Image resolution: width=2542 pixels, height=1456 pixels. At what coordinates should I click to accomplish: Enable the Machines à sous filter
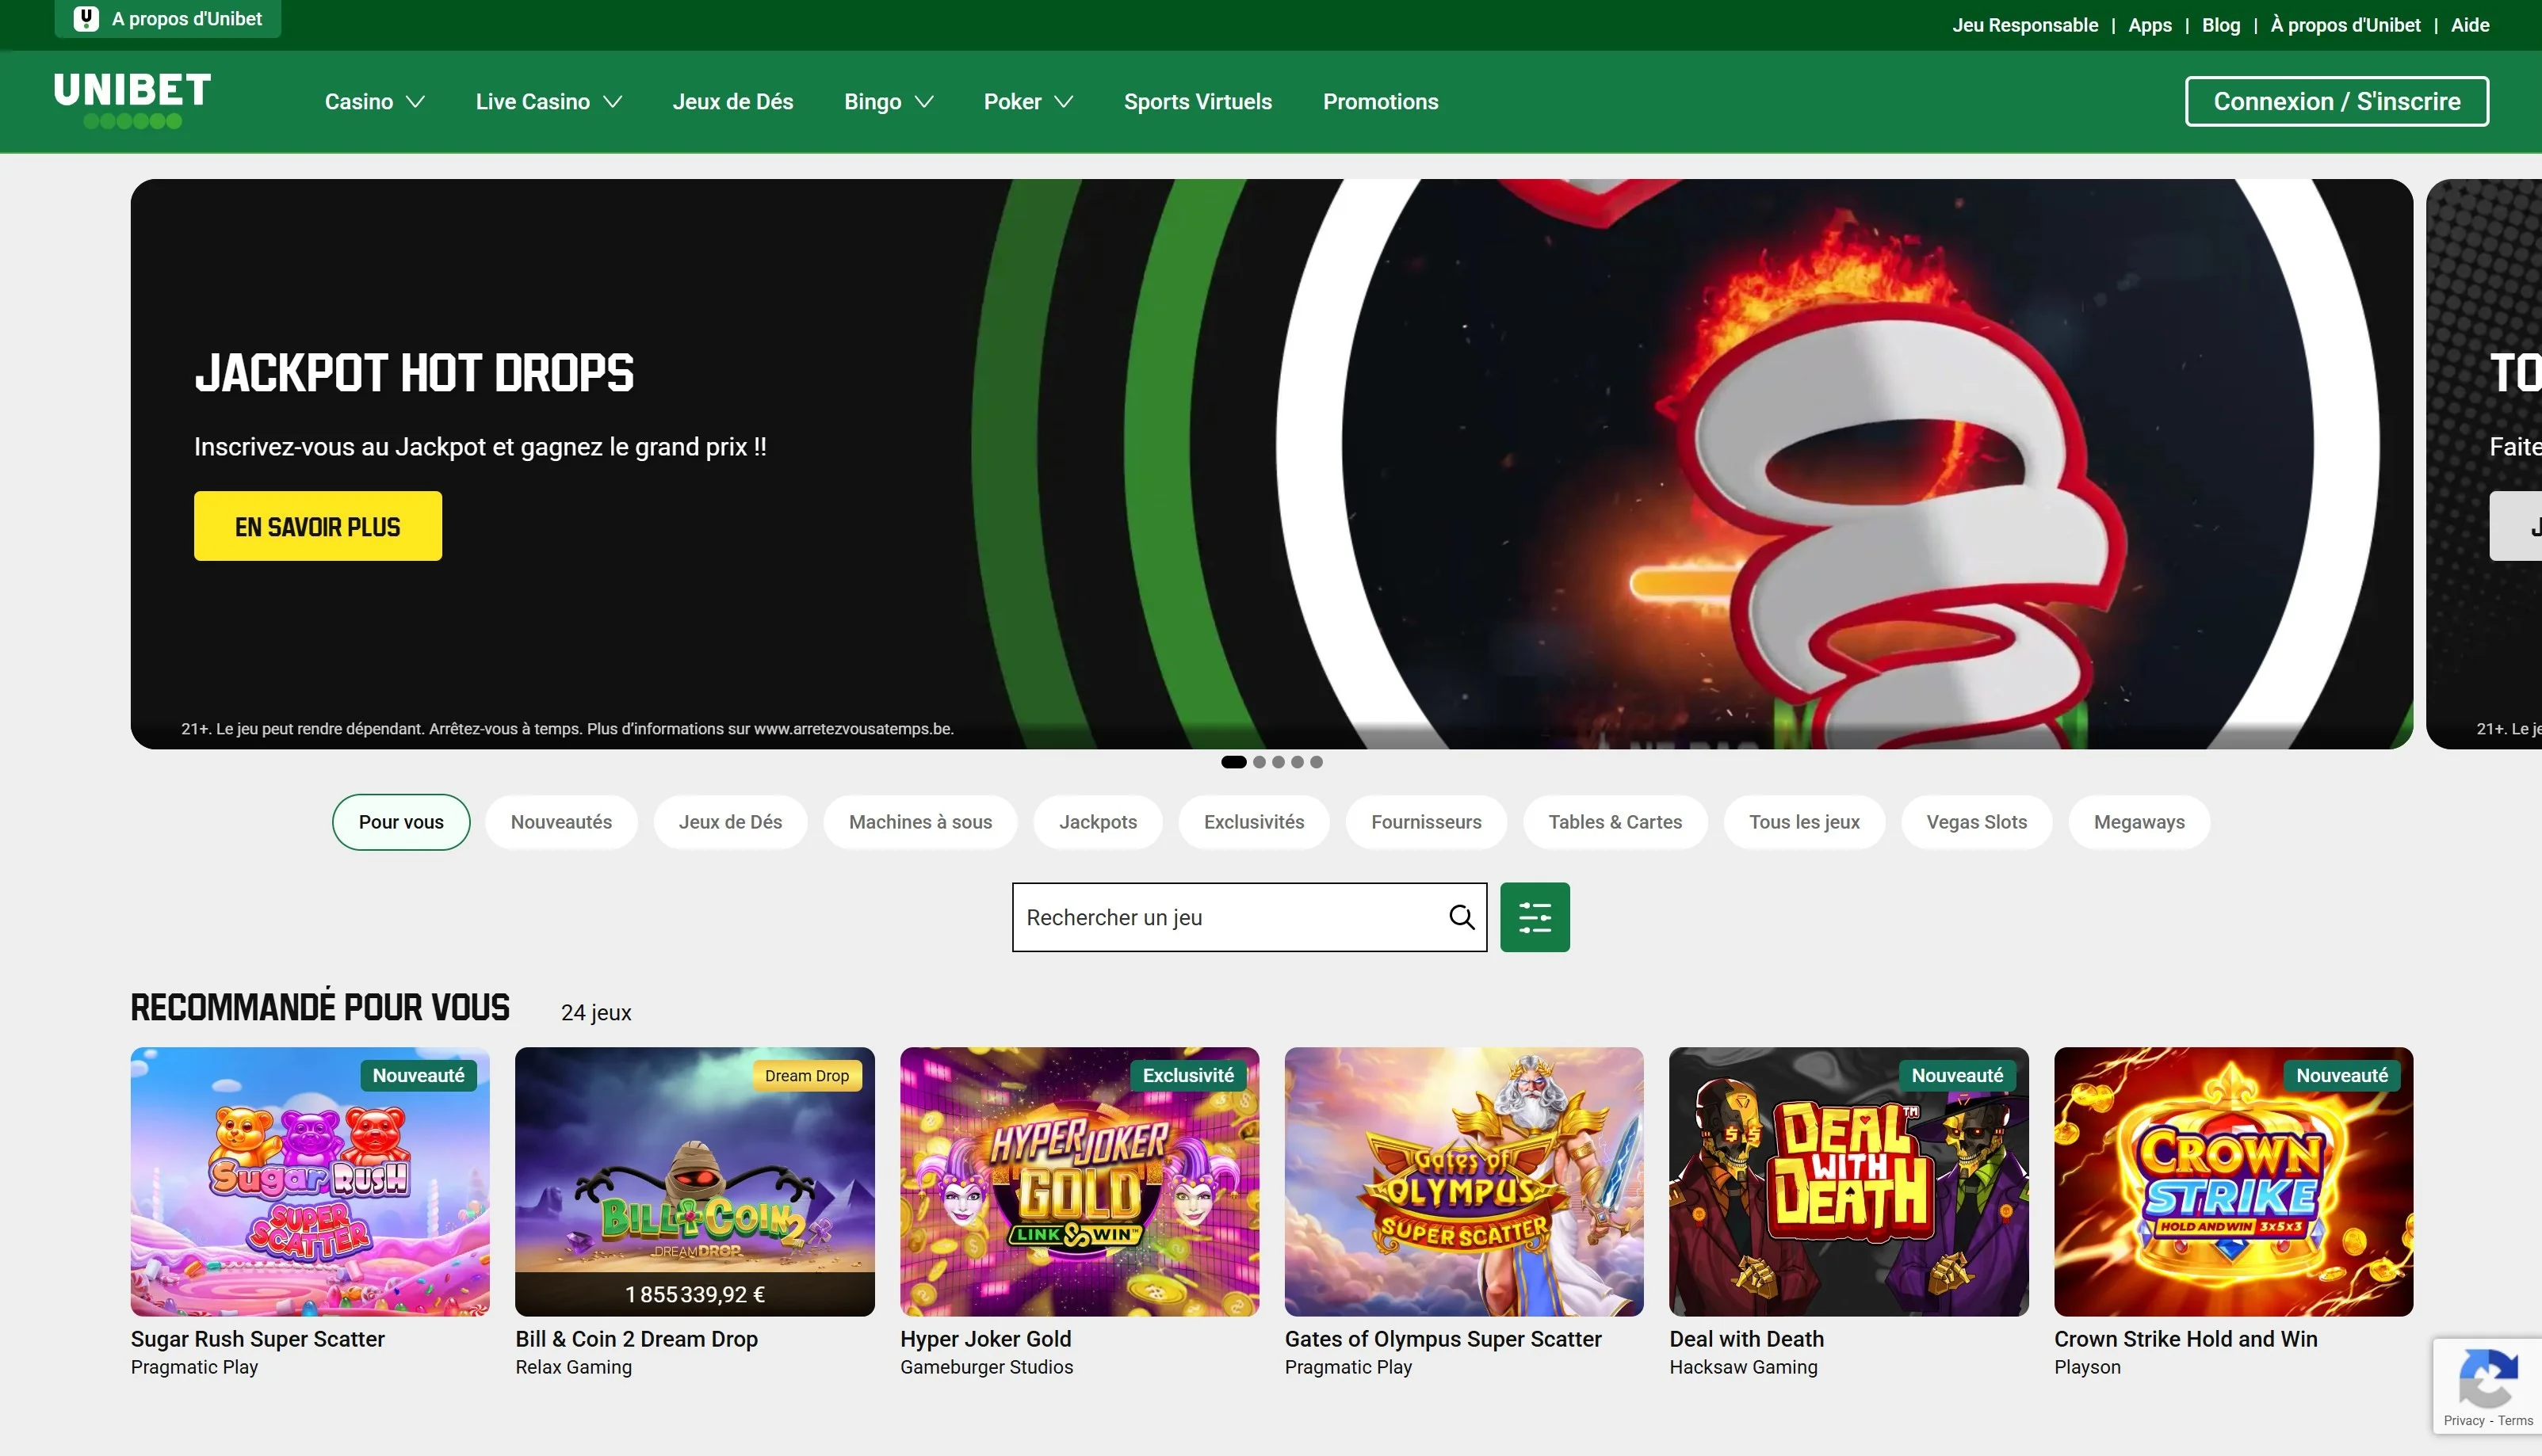(919, 822)
